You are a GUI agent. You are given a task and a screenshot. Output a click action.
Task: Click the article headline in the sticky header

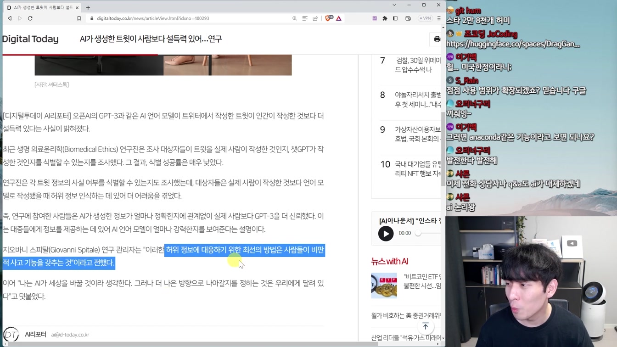click(x=151, y=39)
